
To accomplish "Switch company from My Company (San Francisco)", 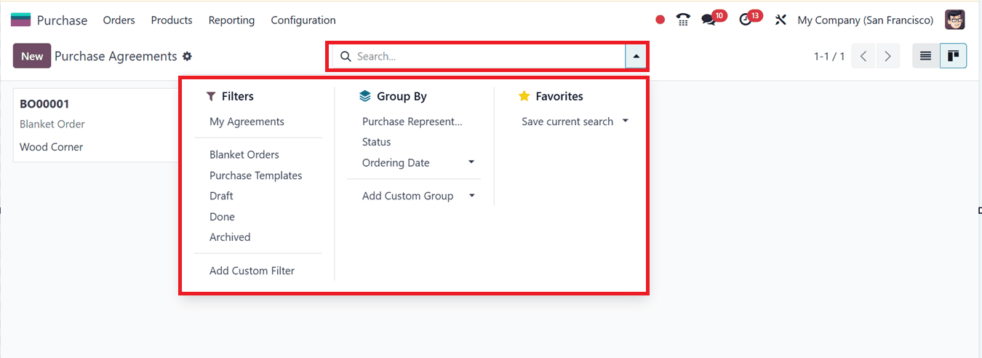I will (x=864, y=20).
